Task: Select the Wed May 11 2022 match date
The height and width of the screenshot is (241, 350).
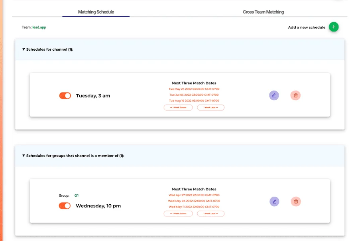Action: (x=194, y=207)
